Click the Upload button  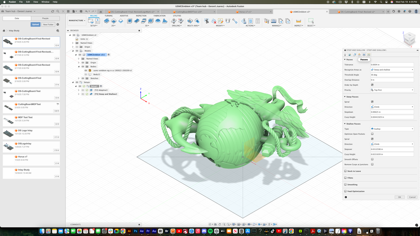pos(35,24)
